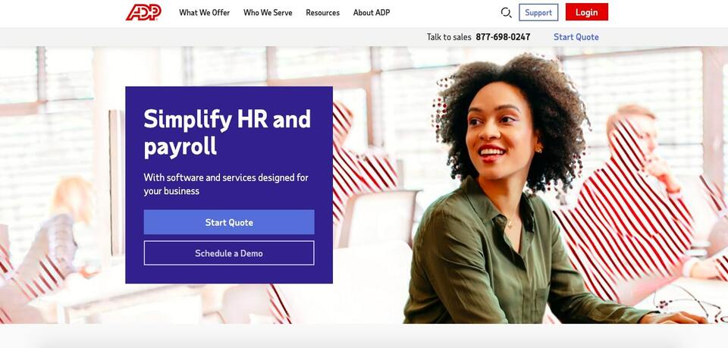Follow the Start Quote link in gray bar
Screen dimensions: 728x348
coord(576,37)
